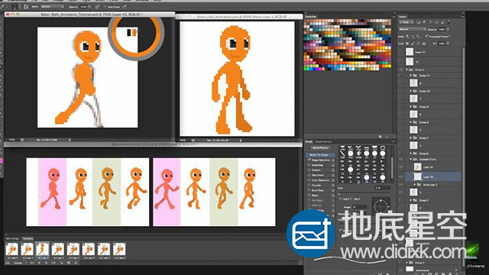Click the lock image pixels brush icon

tap(413, 44)
